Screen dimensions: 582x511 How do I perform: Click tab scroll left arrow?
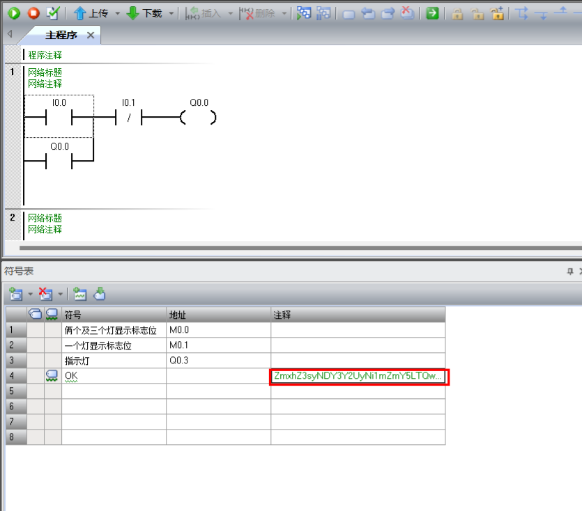[10, 33]
